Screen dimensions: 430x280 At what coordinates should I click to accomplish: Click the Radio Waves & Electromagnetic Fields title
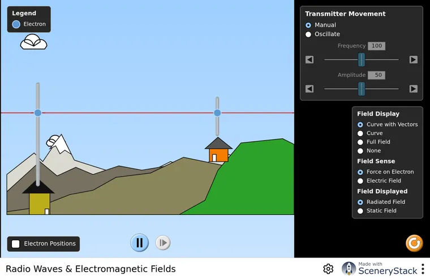click(91, 269)
